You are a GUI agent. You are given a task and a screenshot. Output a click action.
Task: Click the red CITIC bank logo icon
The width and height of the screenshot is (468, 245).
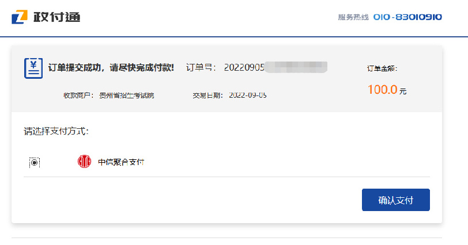click(x=85, y=162)
